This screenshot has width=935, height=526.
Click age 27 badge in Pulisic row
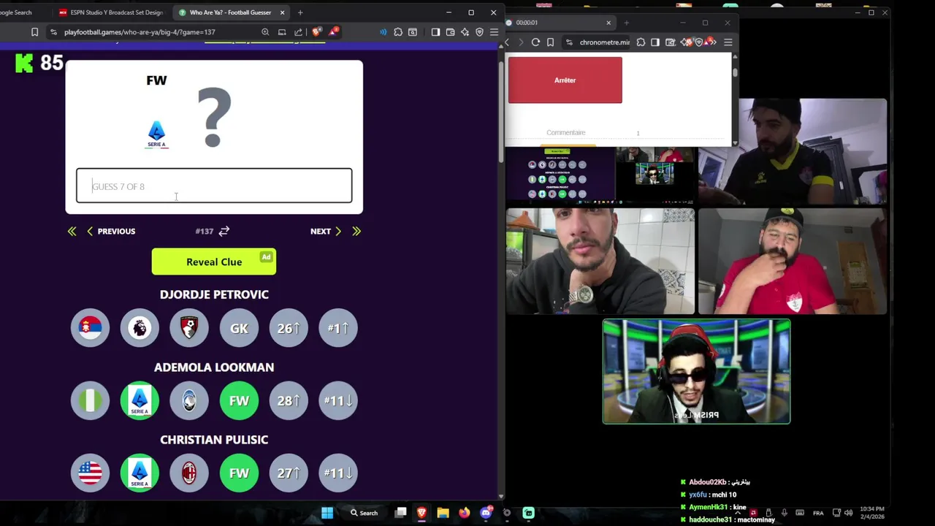pos(289,473)
